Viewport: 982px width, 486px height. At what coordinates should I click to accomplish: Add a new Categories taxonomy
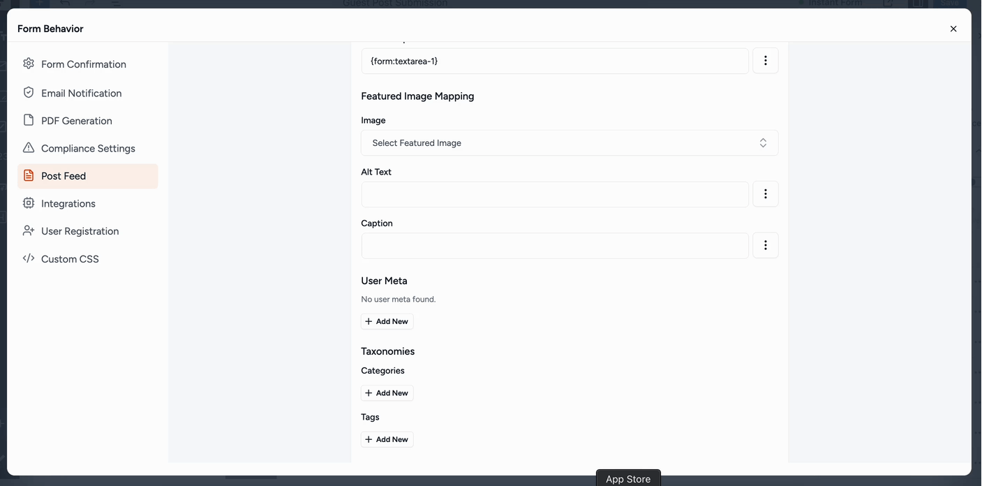click(387, 393)
